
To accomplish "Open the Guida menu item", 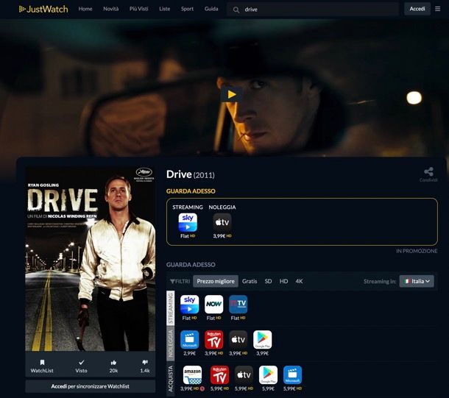I will (x=211, y=9).
